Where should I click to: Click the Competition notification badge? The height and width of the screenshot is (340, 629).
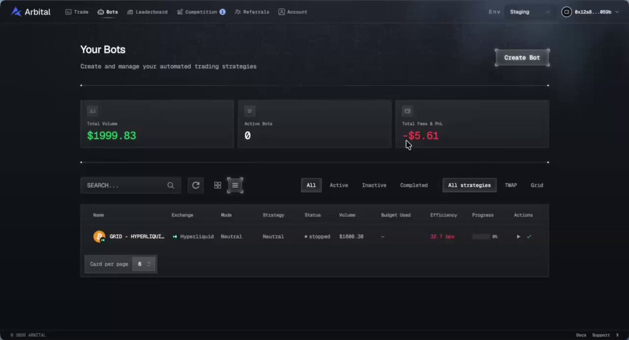point(223,12)
